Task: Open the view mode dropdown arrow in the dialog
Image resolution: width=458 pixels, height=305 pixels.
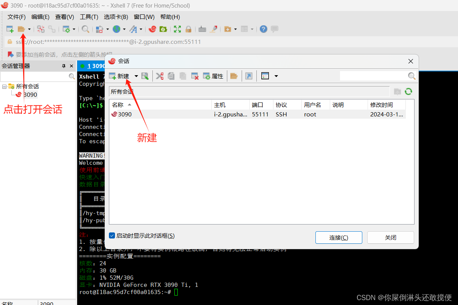Action: tap(276, 76)
